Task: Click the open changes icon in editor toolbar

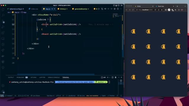Action: click(x=102, y=9)
